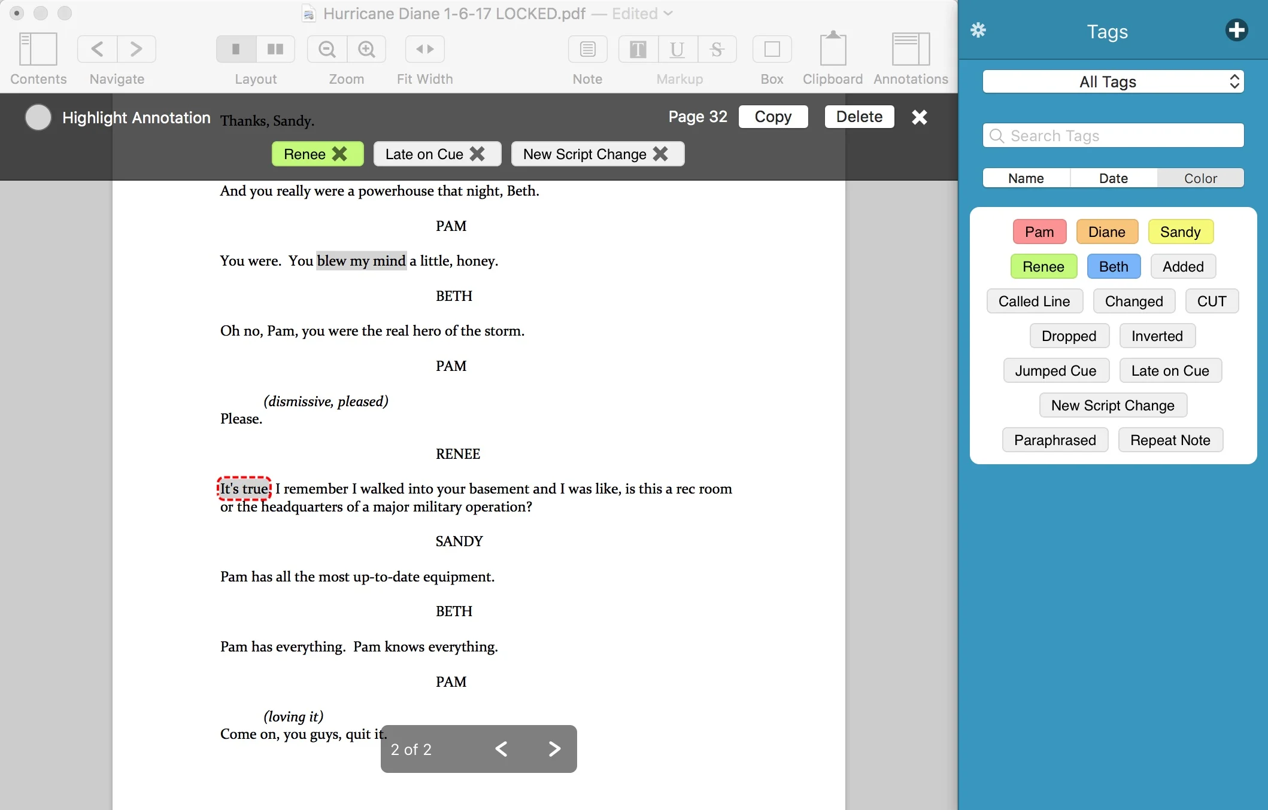Open the Contents sidebar icon
Image resolution: width=1268 pixels, height=810 pixels.
point(38,49)
